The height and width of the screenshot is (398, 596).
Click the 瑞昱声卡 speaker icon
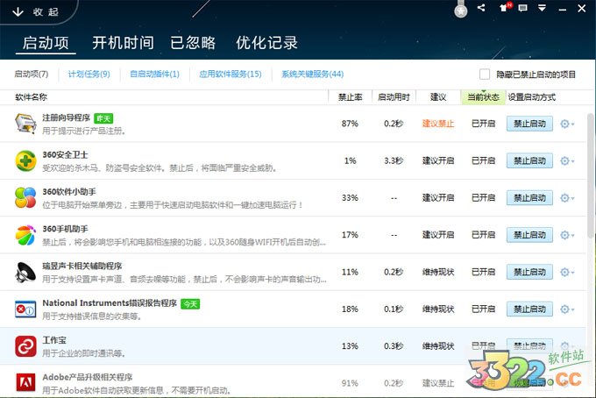tap(25, 272)
